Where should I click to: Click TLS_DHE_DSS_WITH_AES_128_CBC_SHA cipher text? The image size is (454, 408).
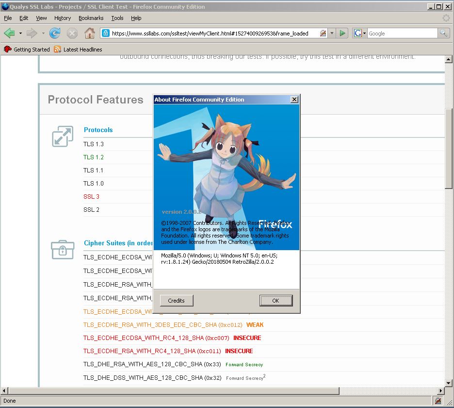click(152, 377)
